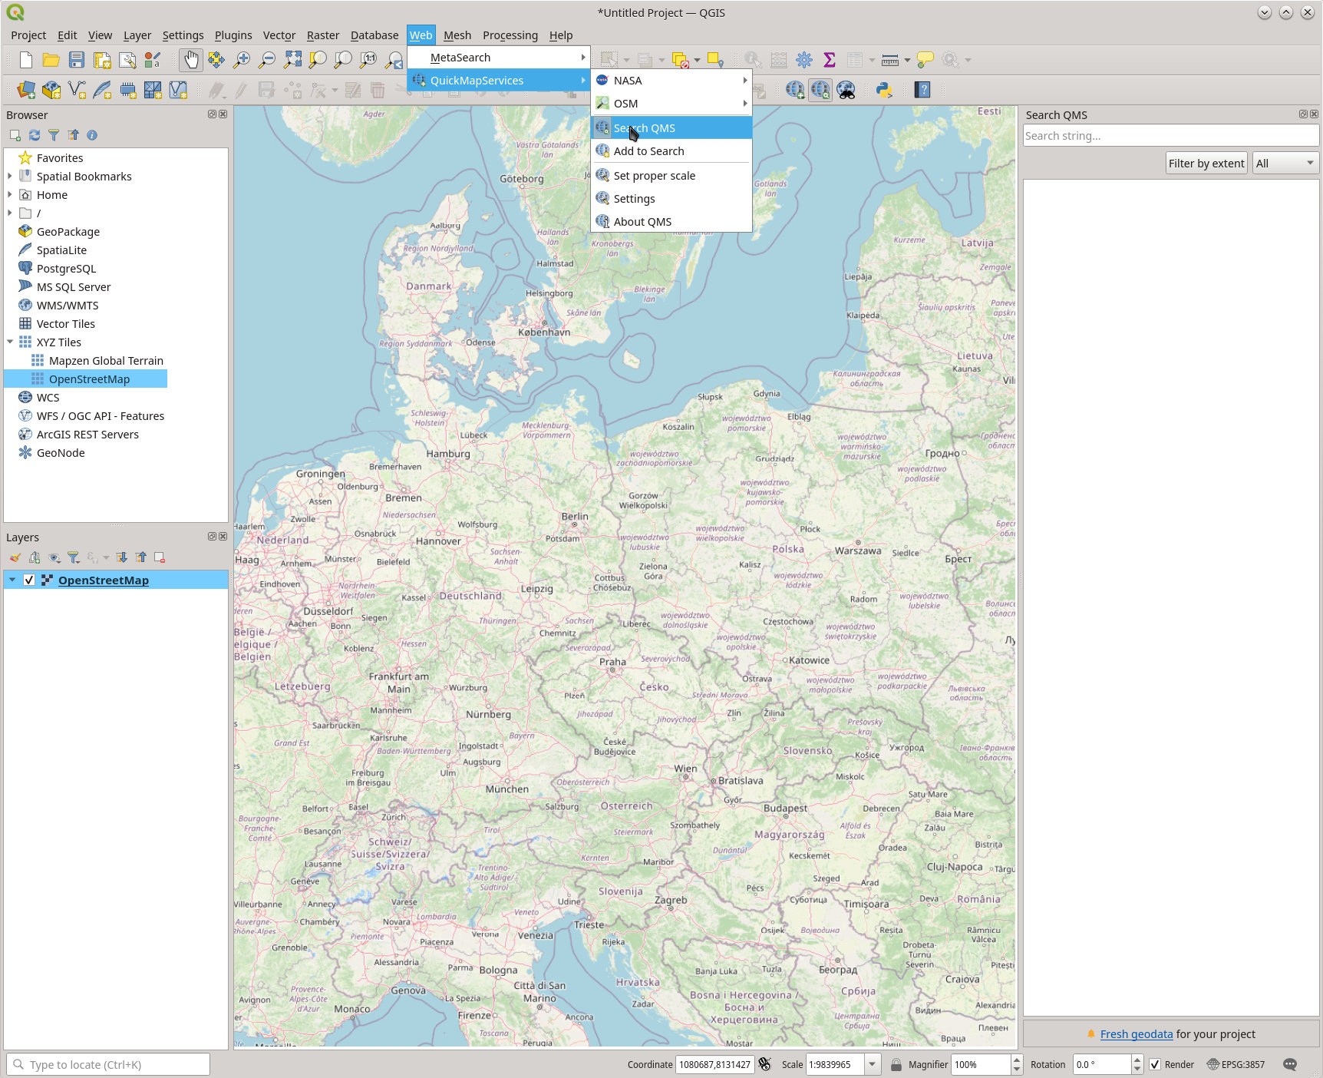This screenshot has width=1323, height=1078.
Task: Toggle OpenStreetMap layer visibility checkbox
Action: coord(29,580)
